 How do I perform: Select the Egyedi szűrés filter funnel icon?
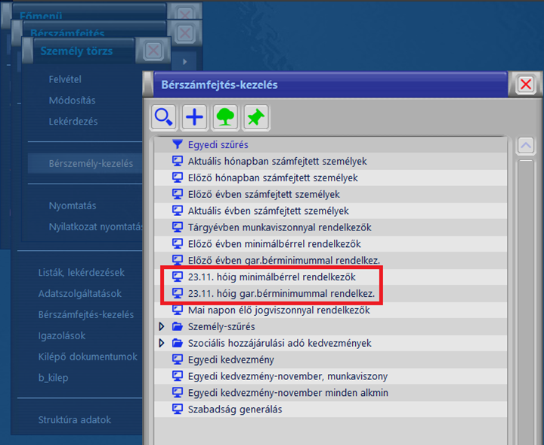[178, 144]
